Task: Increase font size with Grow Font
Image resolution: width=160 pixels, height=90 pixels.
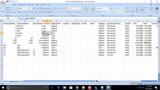Action: (34, 8)
